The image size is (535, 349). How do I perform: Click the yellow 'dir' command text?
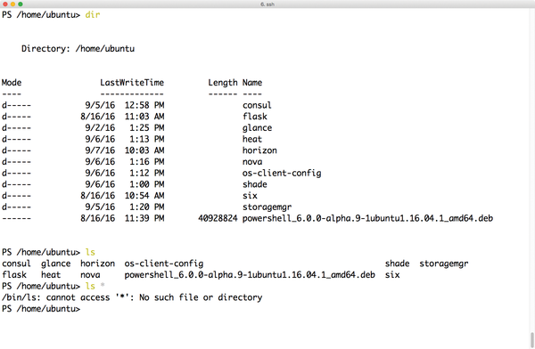(93, 14)
